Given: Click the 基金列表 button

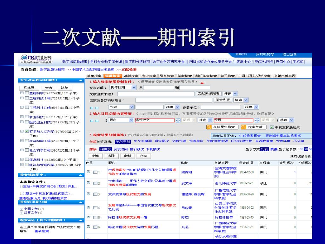Looking at the screenshot, I should pos(223,100).
